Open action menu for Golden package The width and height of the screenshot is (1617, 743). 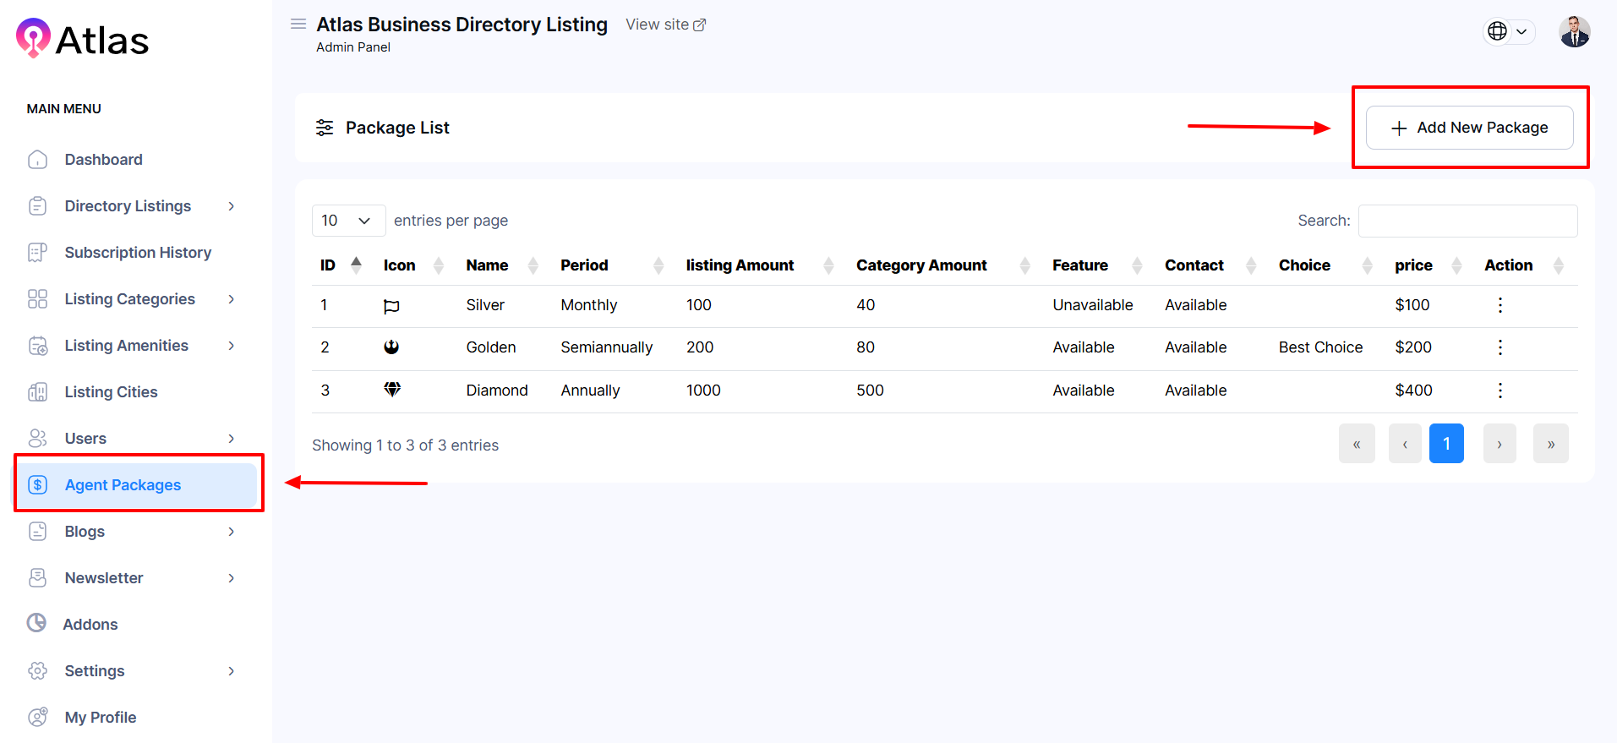click(1500, 347)
